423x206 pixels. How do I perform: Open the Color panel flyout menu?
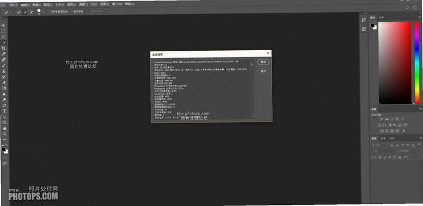[420, 17]
